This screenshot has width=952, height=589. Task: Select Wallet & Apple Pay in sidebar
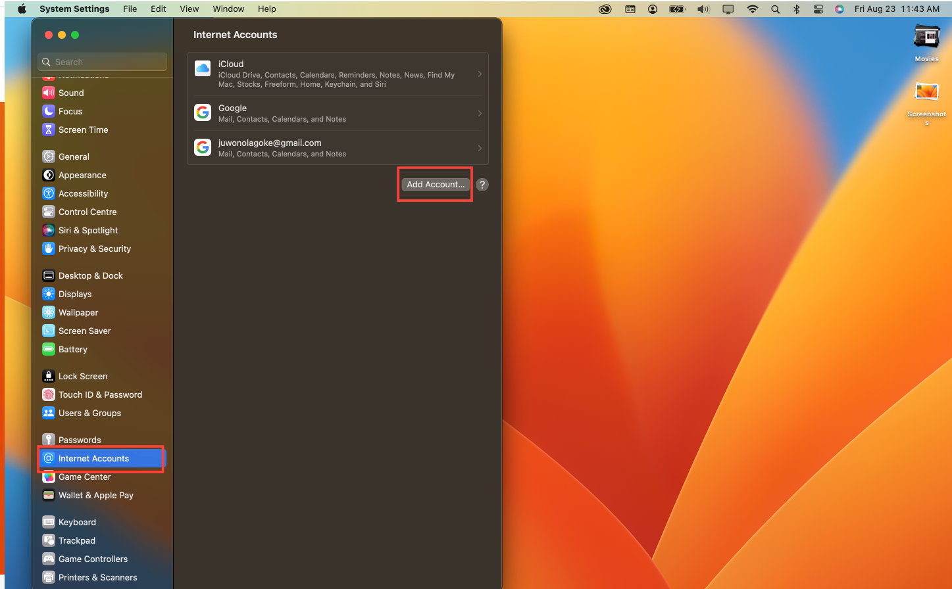[95, 495]
